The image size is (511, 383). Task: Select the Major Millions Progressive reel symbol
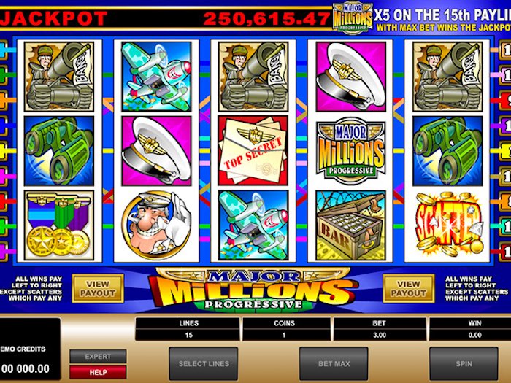click(351, 151)
